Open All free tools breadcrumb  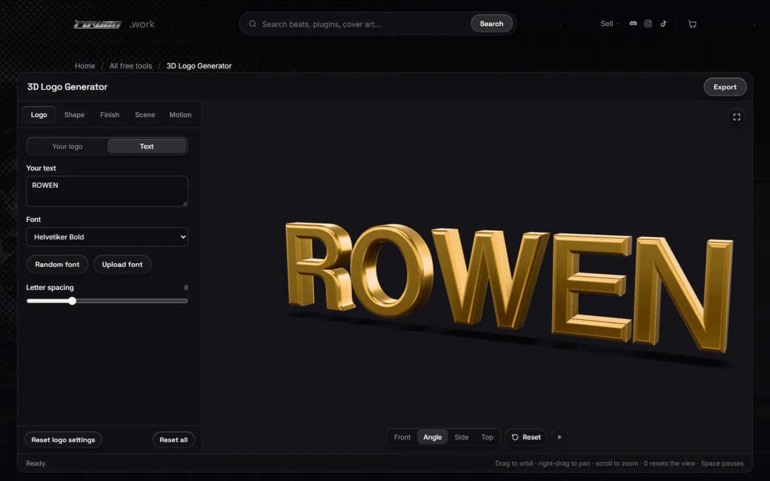coord(131,66)
